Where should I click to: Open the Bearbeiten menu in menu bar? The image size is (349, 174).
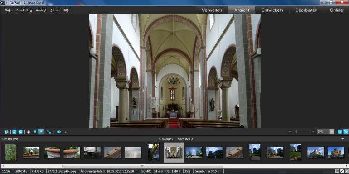click(24, 10)
